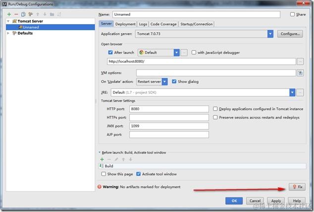This screenshot has width=314, height=212.
Task: Open the JRE dropdown arrow
Action: (292, 92)
